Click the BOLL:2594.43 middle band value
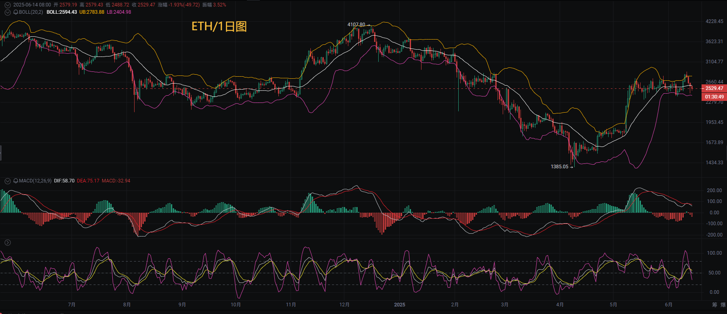Viewport: 727px width, 314px height. click(x=62, y=12)
